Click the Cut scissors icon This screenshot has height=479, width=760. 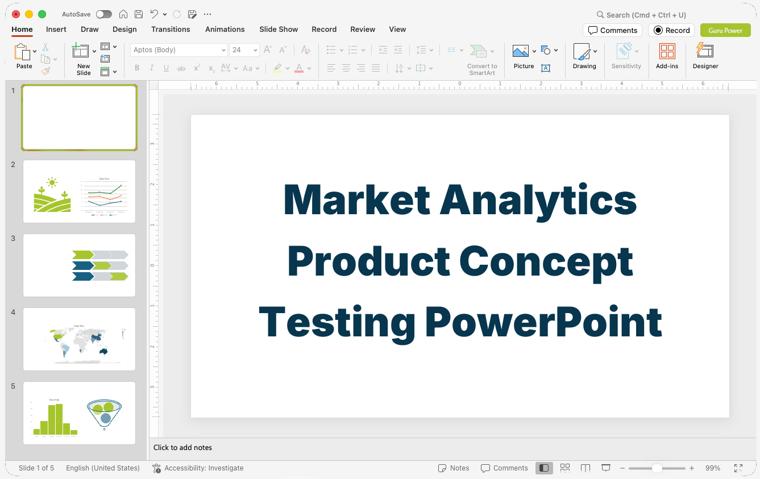pyautogui.click(x=45, y=47)
